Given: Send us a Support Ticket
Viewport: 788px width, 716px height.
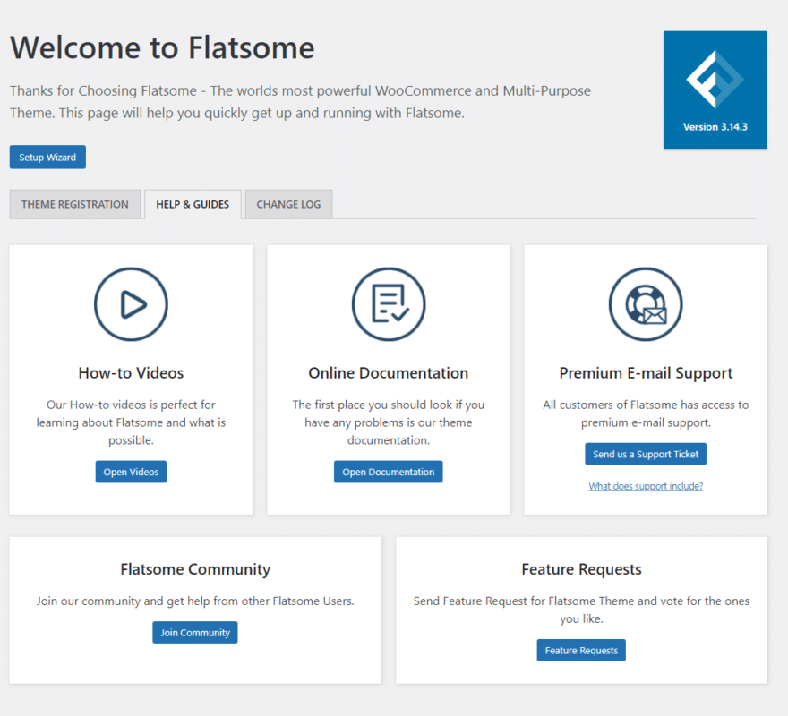Looking at the screenshot, I should tap(645, 454).
